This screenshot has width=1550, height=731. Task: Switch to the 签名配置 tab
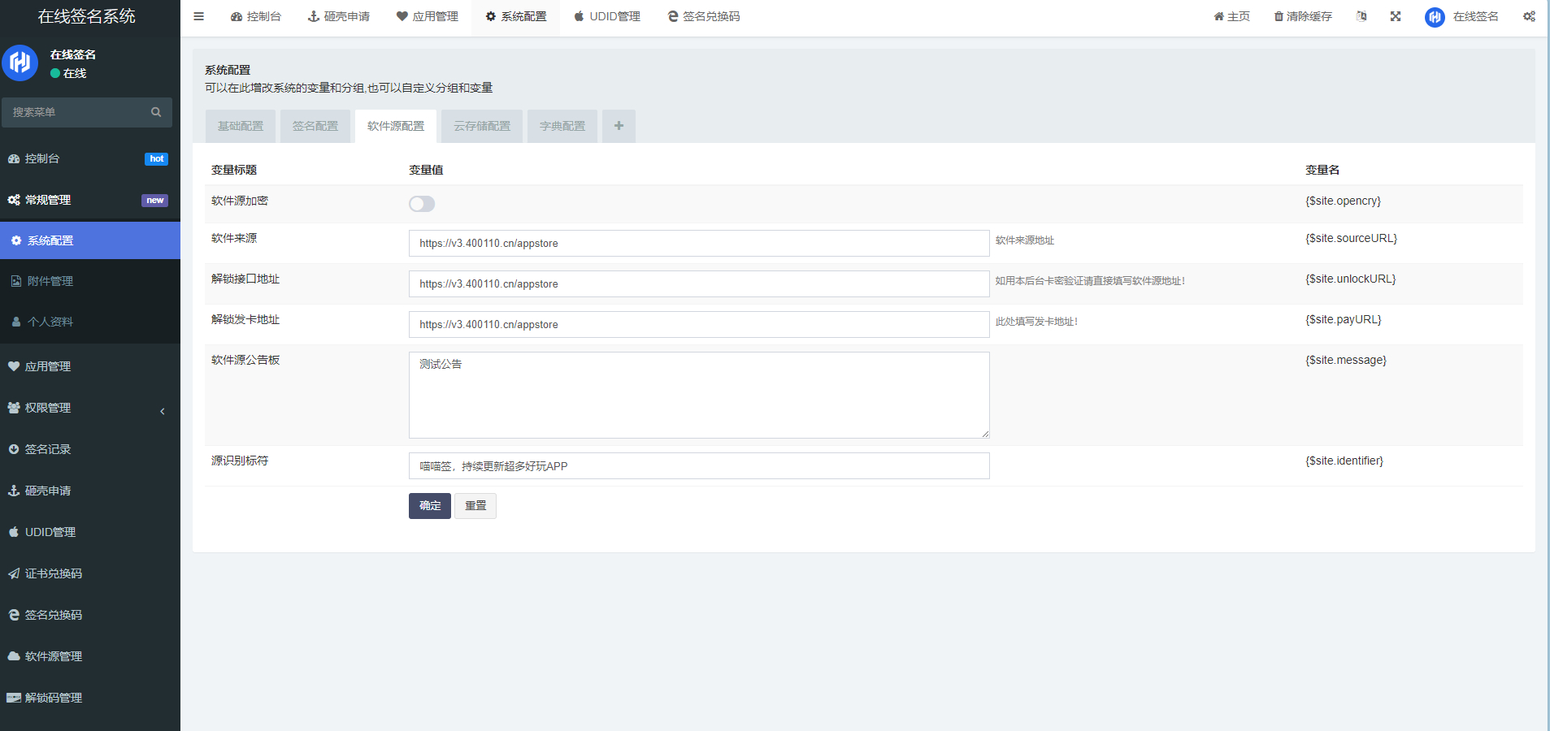pos(315,126)
